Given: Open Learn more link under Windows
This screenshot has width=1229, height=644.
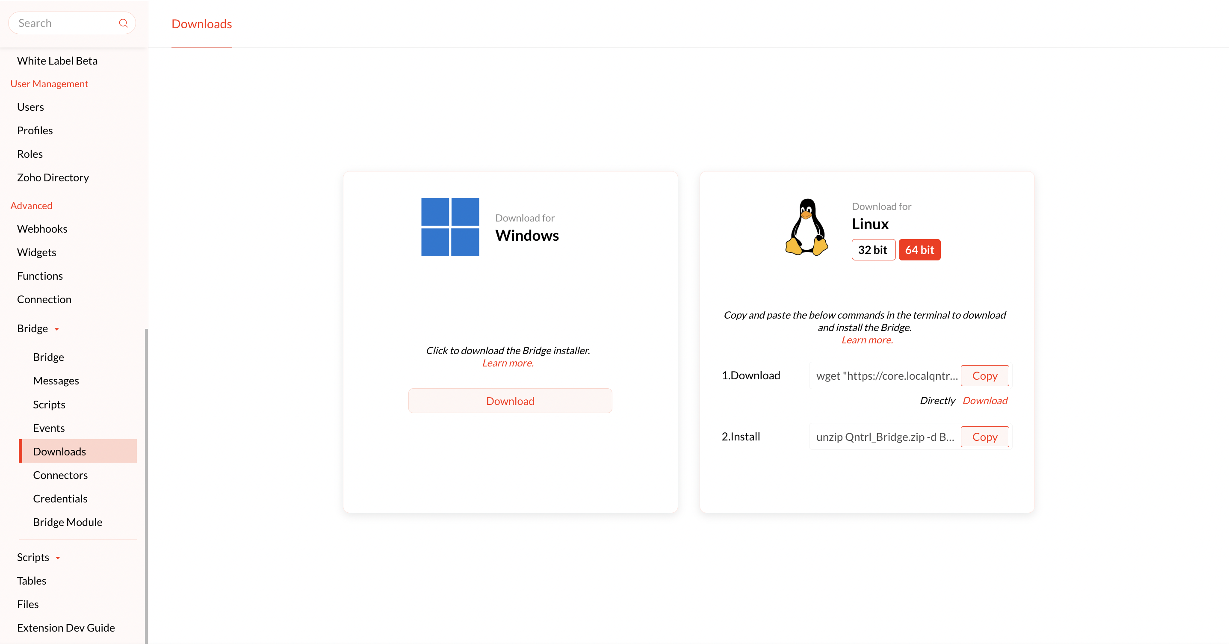Looking at the screenshot, I should 508,363.
